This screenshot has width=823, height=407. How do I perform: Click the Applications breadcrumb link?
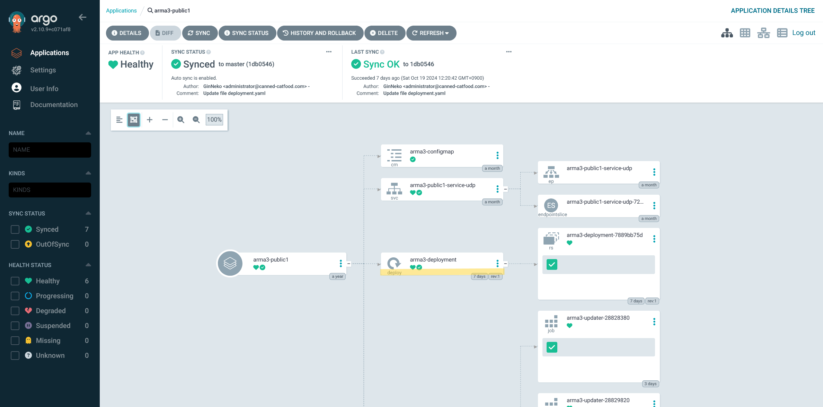(121, 10)
